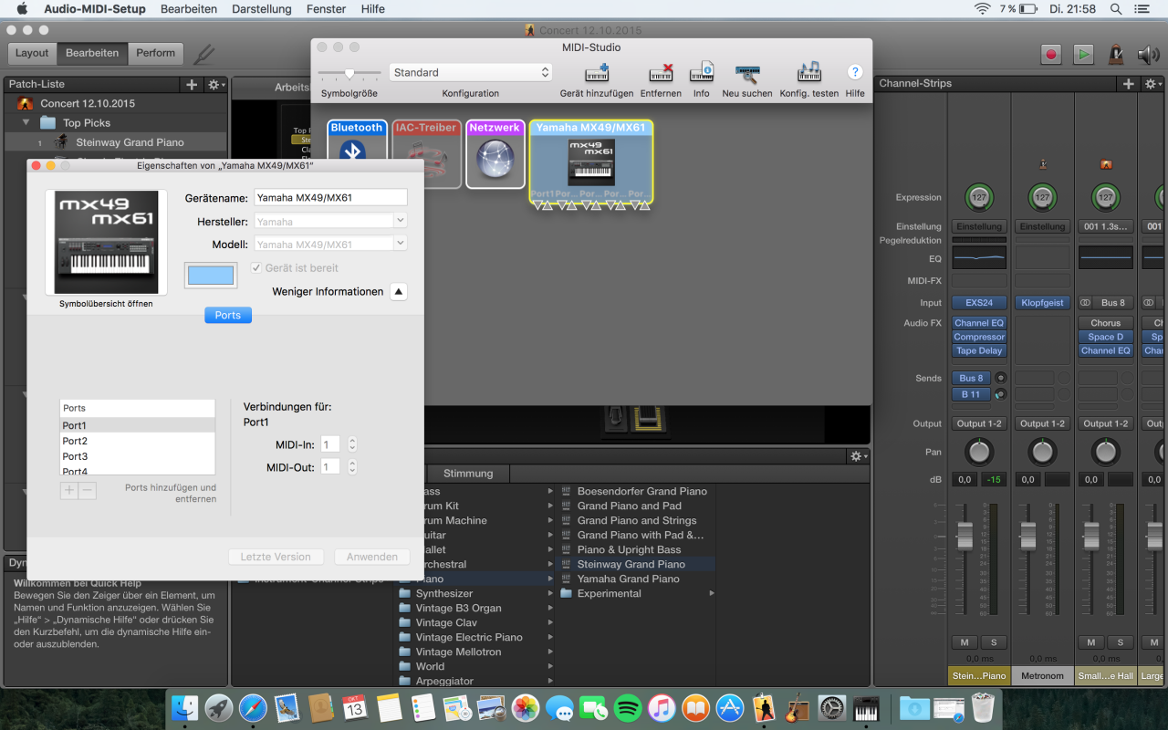Screen dimensions: 1168x730
Task: Click the Gerät hinzufügen icon in MIDI-Studio
Action: 597,72
